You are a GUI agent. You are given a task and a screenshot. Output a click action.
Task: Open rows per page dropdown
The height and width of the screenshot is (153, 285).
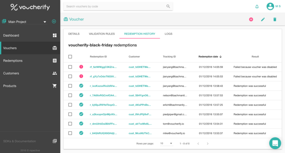point(166,143)
